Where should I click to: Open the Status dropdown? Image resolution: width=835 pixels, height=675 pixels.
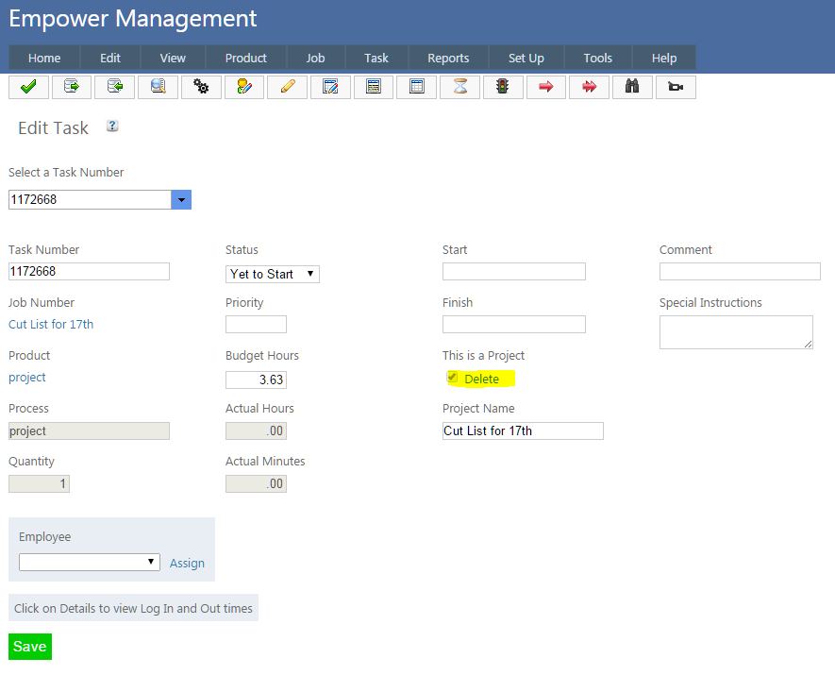(x=273, y=274)
